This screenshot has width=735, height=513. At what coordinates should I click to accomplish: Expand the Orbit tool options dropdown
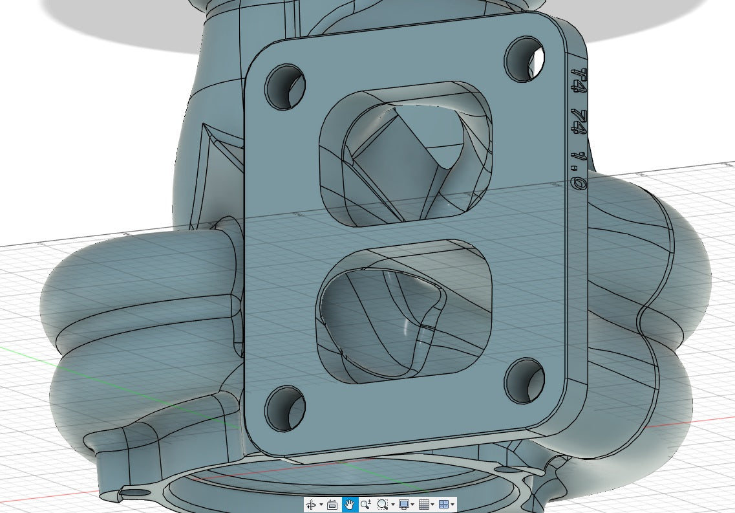click(x=321, y=504)
